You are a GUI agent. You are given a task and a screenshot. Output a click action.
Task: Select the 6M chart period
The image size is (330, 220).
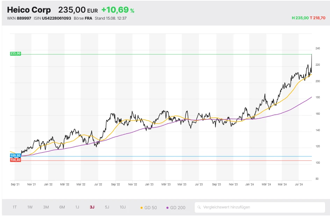tap(62, 207)
